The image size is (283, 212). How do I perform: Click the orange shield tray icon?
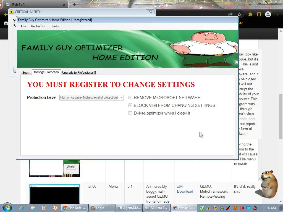pos(215,208)
